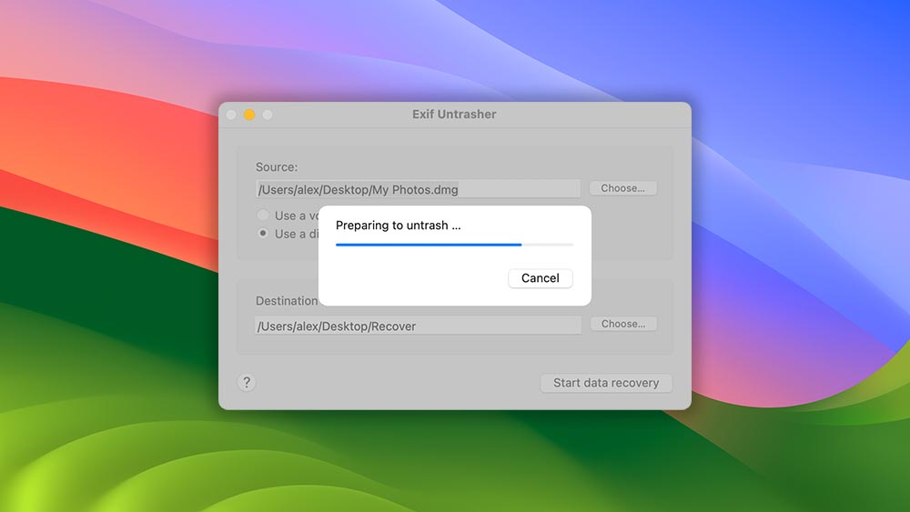The image size is (910, 512).
Task: Click the destination path field
Action: [x=418, y=326]
